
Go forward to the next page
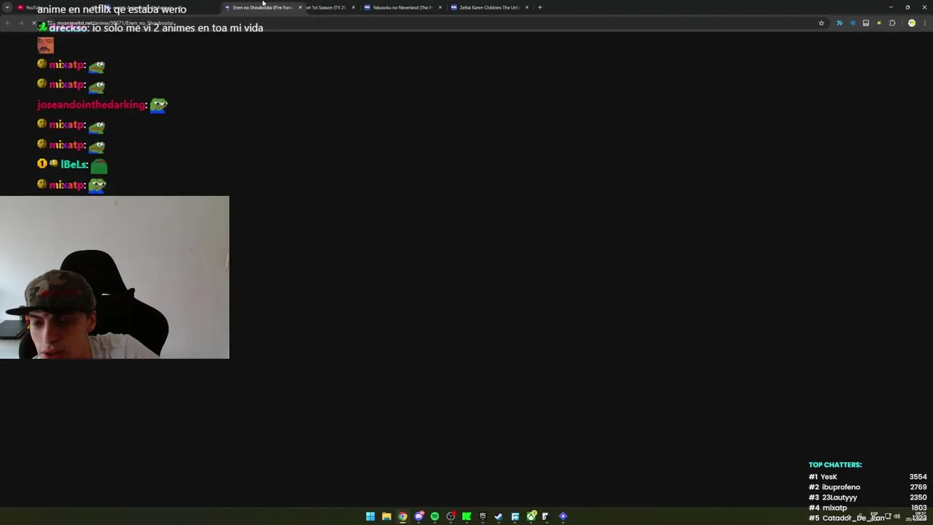pos(21,23)
